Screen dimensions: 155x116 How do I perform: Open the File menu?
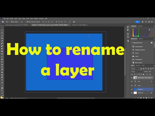[x=5, y=18]
